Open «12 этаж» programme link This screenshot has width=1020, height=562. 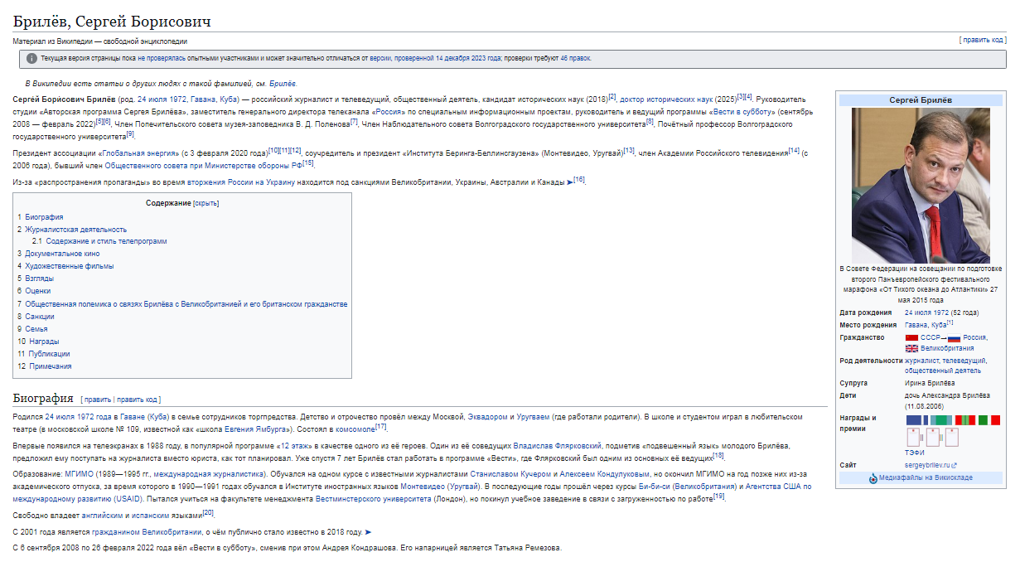(296, 446)
